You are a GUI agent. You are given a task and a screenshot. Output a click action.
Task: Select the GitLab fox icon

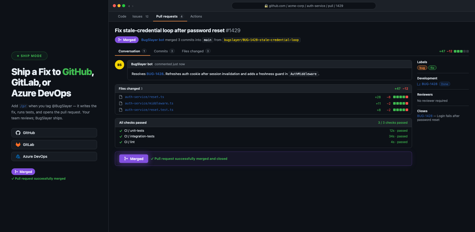pyautogui.click(x=18, y=145)
